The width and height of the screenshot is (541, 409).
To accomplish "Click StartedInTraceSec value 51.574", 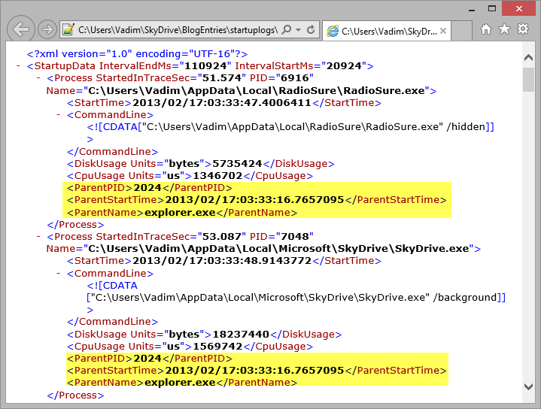I will pyautogui.click(x=221, y=78).
